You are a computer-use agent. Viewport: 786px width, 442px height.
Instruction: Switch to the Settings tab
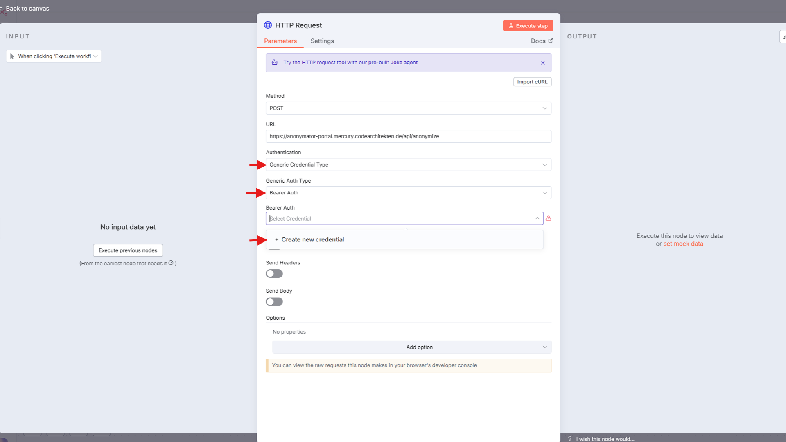322,41
